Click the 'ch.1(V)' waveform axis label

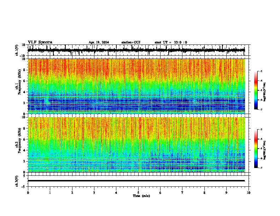(17, 50)
